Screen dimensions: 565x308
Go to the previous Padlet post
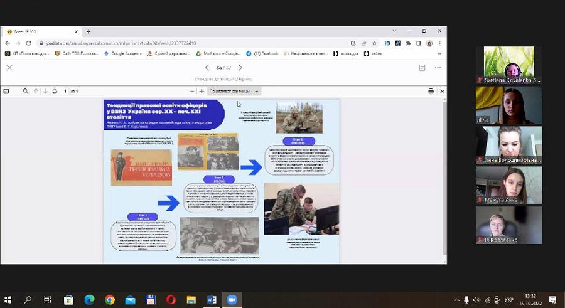(x=207, y=68)
